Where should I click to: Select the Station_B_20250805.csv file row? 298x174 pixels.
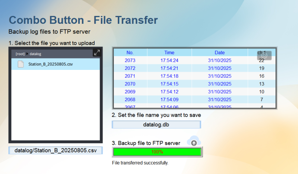click(56, 64)
